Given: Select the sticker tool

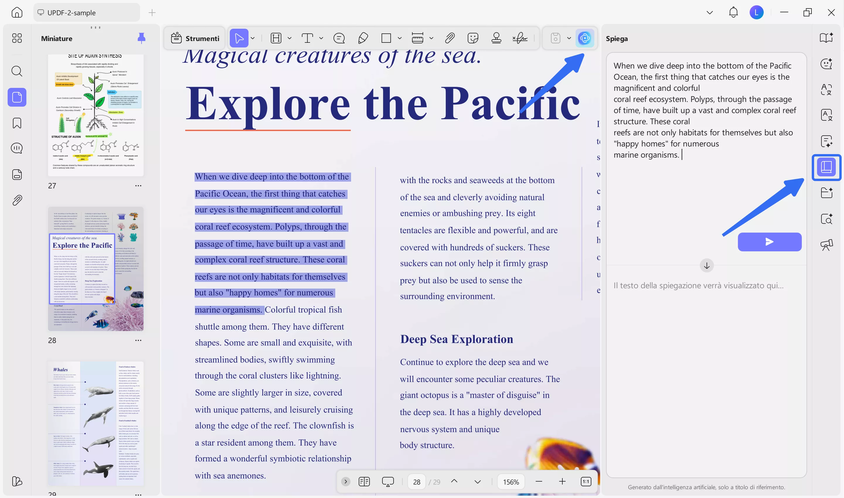Looking at the screenshot, I should pyautogui.click(x=473, y=38).
